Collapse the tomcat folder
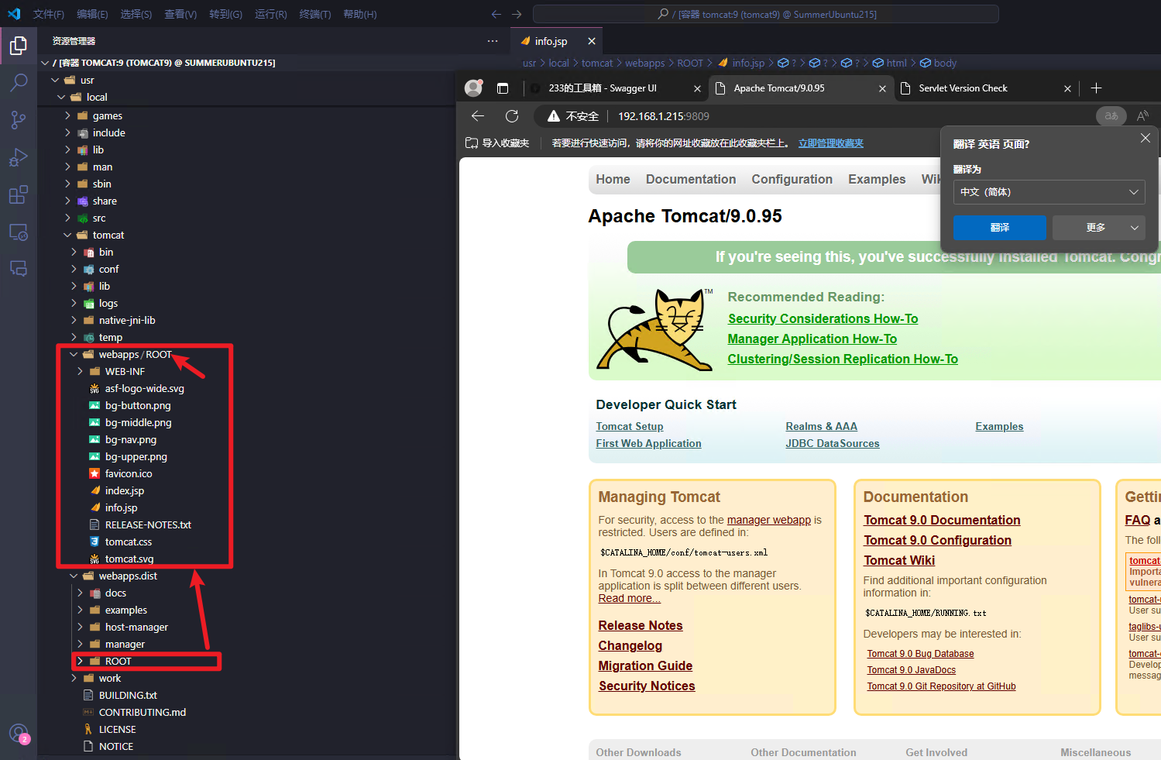Screen dimensions: 1161x760 (x=67, y=235)
